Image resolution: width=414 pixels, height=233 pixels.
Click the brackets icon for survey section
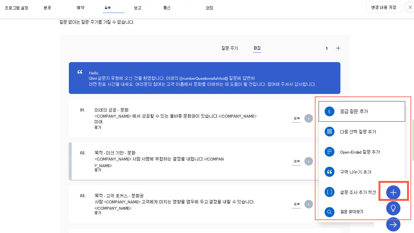(329, 192)
